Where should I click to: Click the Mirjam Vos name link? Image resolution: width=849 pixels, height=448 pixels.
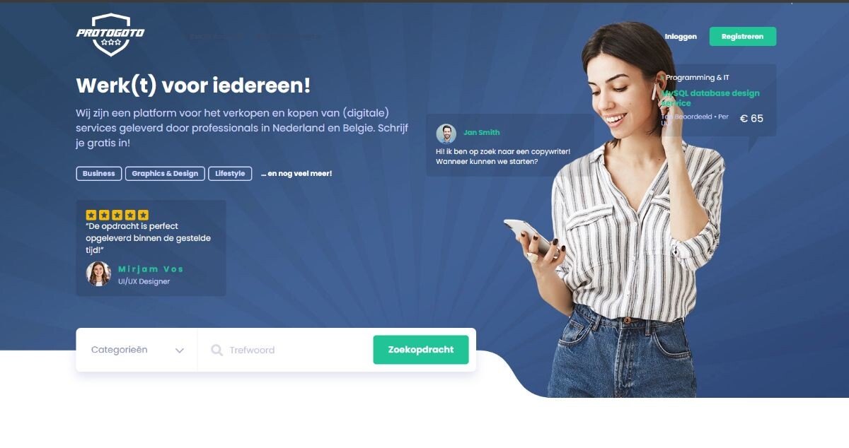pyautogui.click(x=151, y=269)
